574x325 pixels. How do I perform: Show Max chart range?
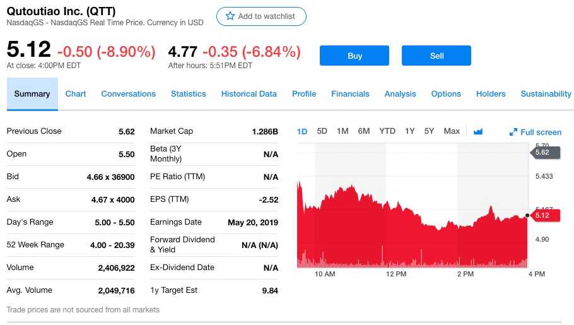pyautogui.click(x=452, y=131)
